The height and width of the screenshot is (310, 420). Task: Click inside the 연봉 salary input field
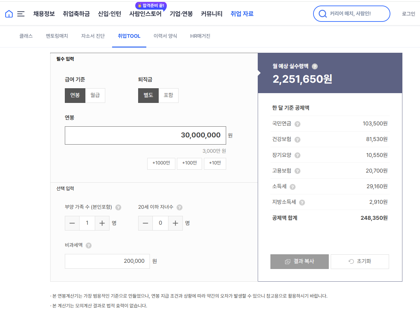[145, 135]
